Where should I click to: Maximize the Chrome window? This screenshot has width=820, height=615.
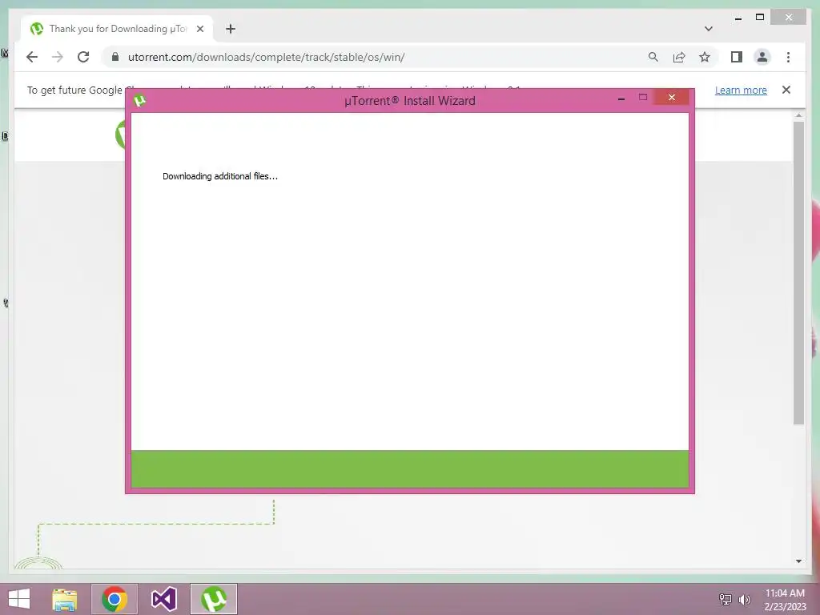(760, 18)
